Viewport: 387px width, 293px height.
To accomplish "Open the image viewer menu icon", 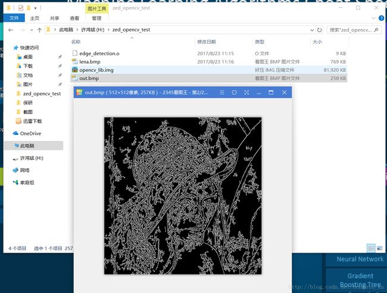I will [222, 92].
